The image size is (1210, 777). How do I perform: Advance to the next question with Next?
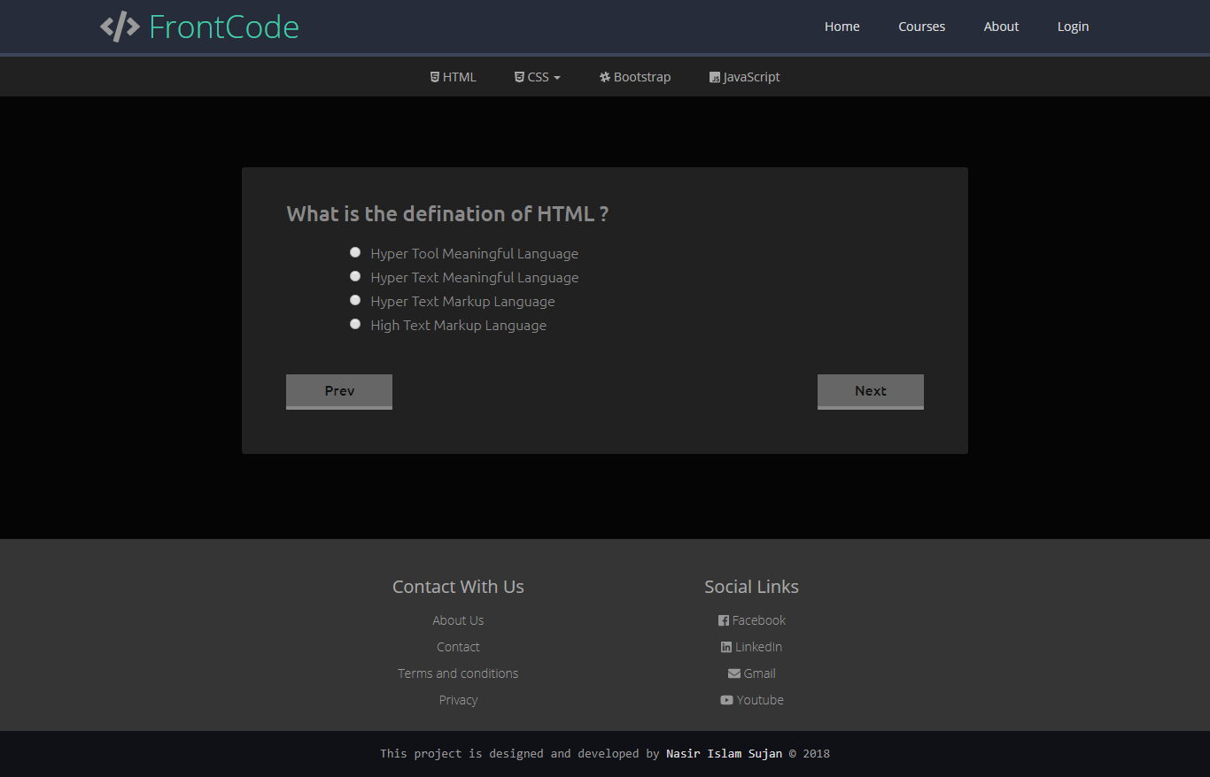pyautogui.click(x=870, y=391)
